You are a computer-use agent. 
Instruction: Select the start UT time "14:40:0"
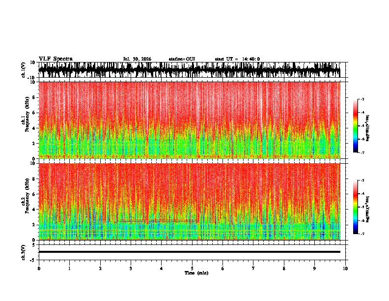(x=251, y=59)
